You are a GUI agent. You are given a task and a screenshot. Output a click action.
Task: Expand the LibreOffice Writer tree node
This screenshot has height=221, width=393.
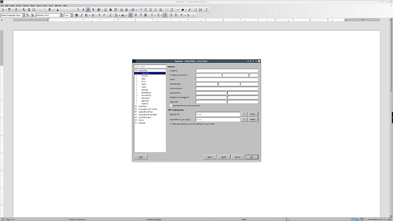point(136,112)
